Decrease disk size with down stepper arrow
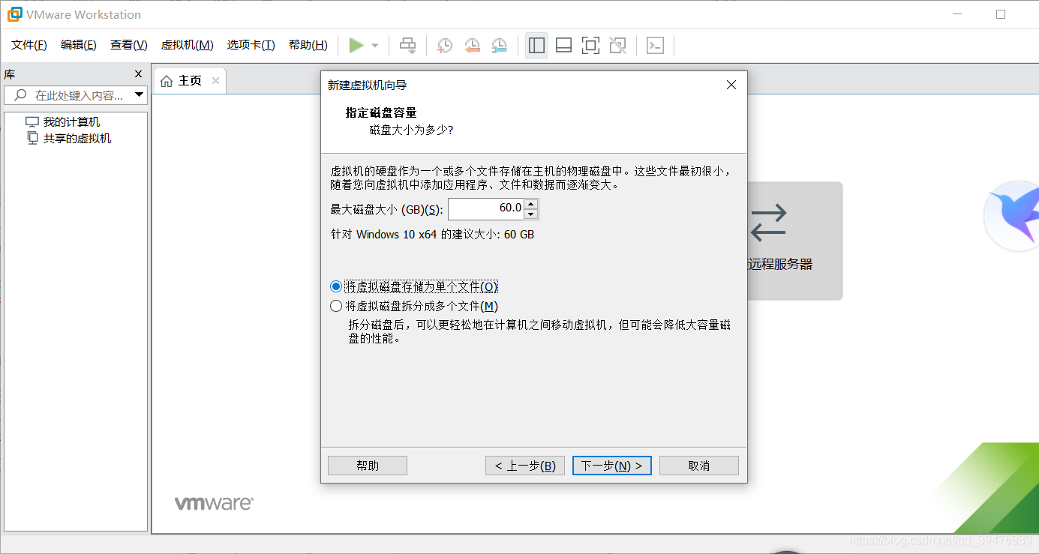This screenshot has width=1039, height=554. [x=531, y=214]
